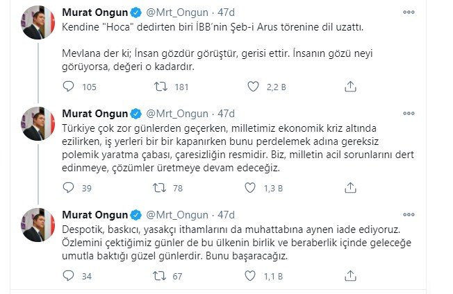Open @Mrt_Ongun handle on second tweet

[177, 114]
